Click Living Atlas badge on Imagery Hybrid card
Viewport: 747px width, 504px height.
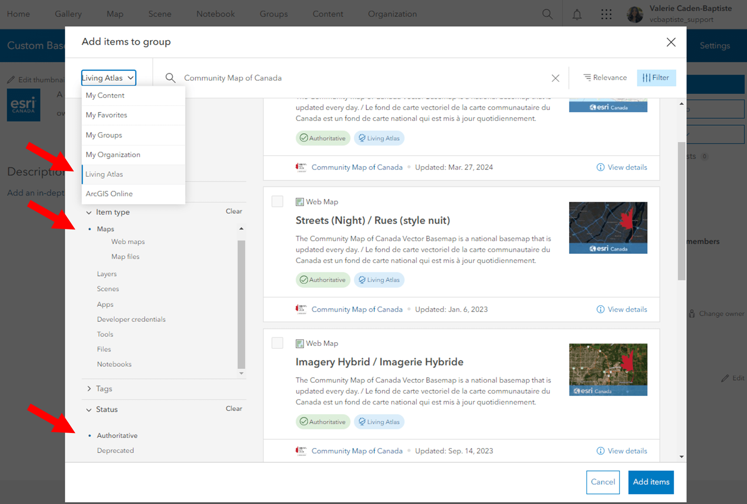tap(379, 422)
